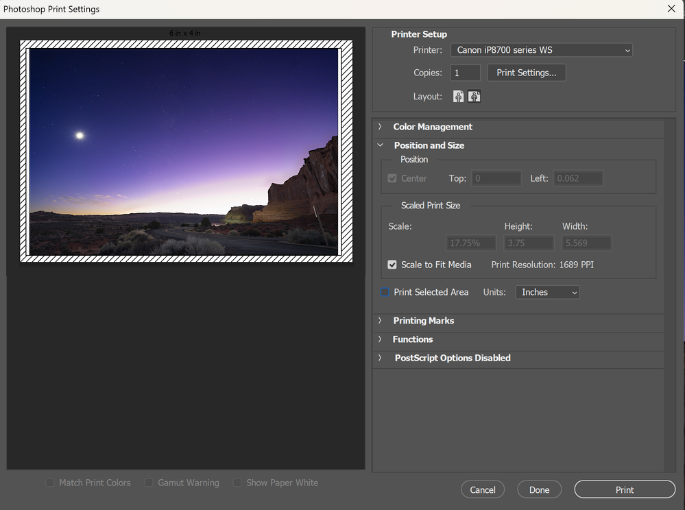Click the settings panel vertical scrollbar

pos(669,295)
